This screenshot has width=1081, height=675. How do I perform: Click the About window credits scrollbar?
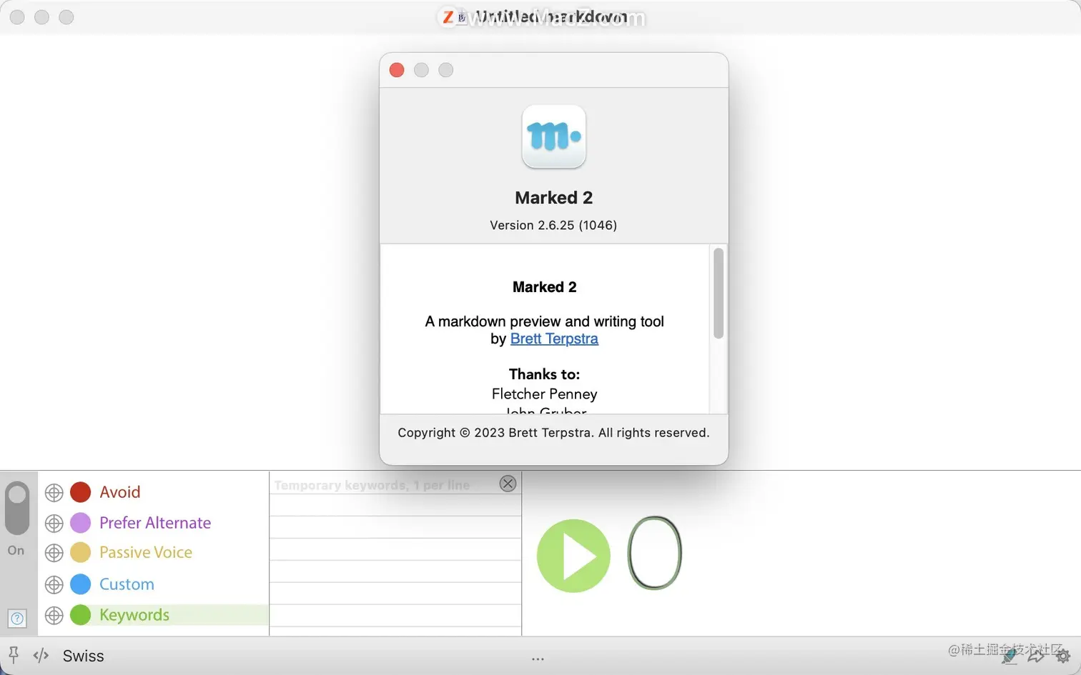point(719,294)
